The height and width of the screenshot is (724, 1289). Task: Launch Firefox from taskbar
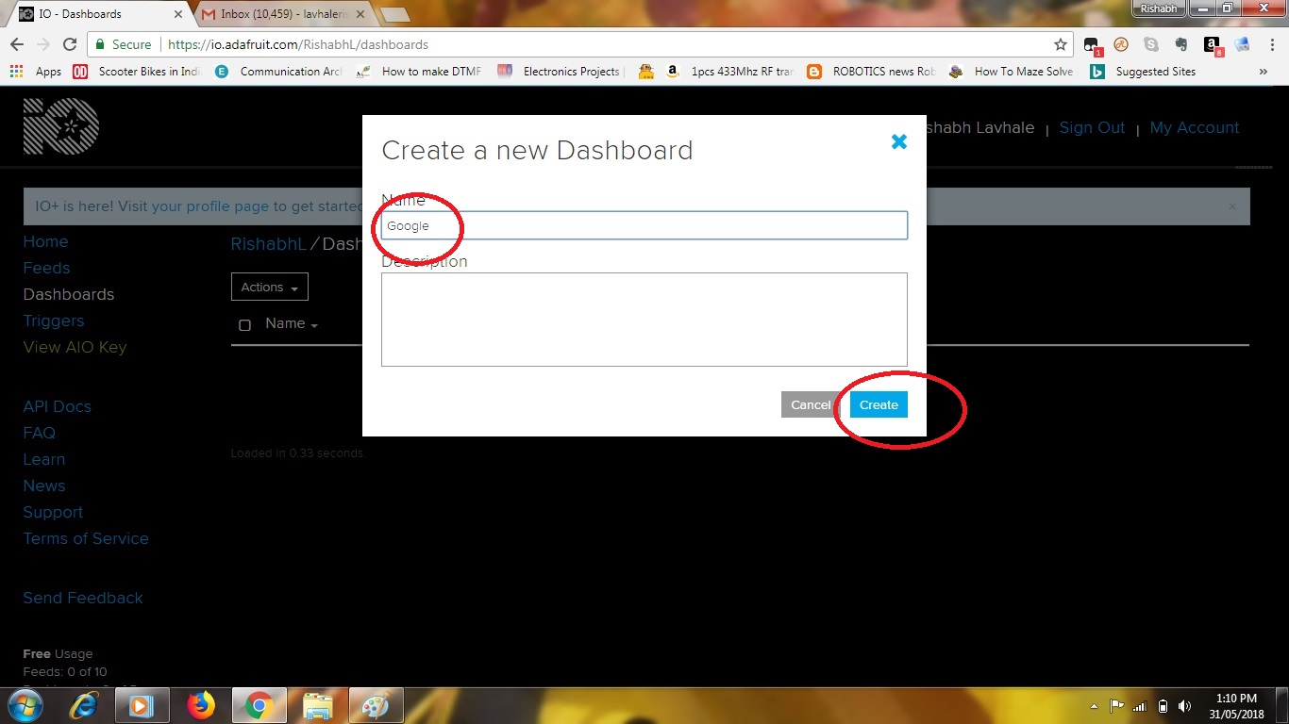[x=200, y=705]
